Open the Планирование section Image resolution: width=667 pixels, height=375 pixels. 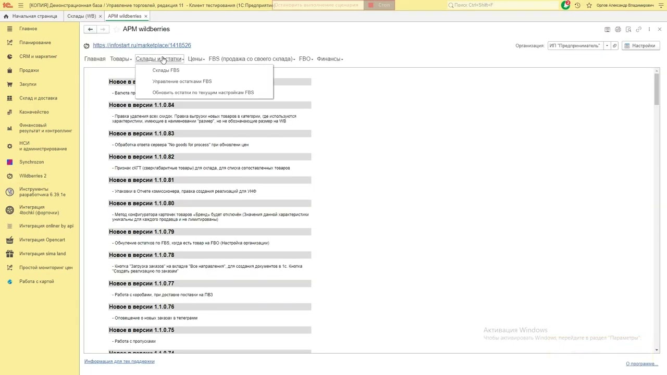tap(35, 43)
